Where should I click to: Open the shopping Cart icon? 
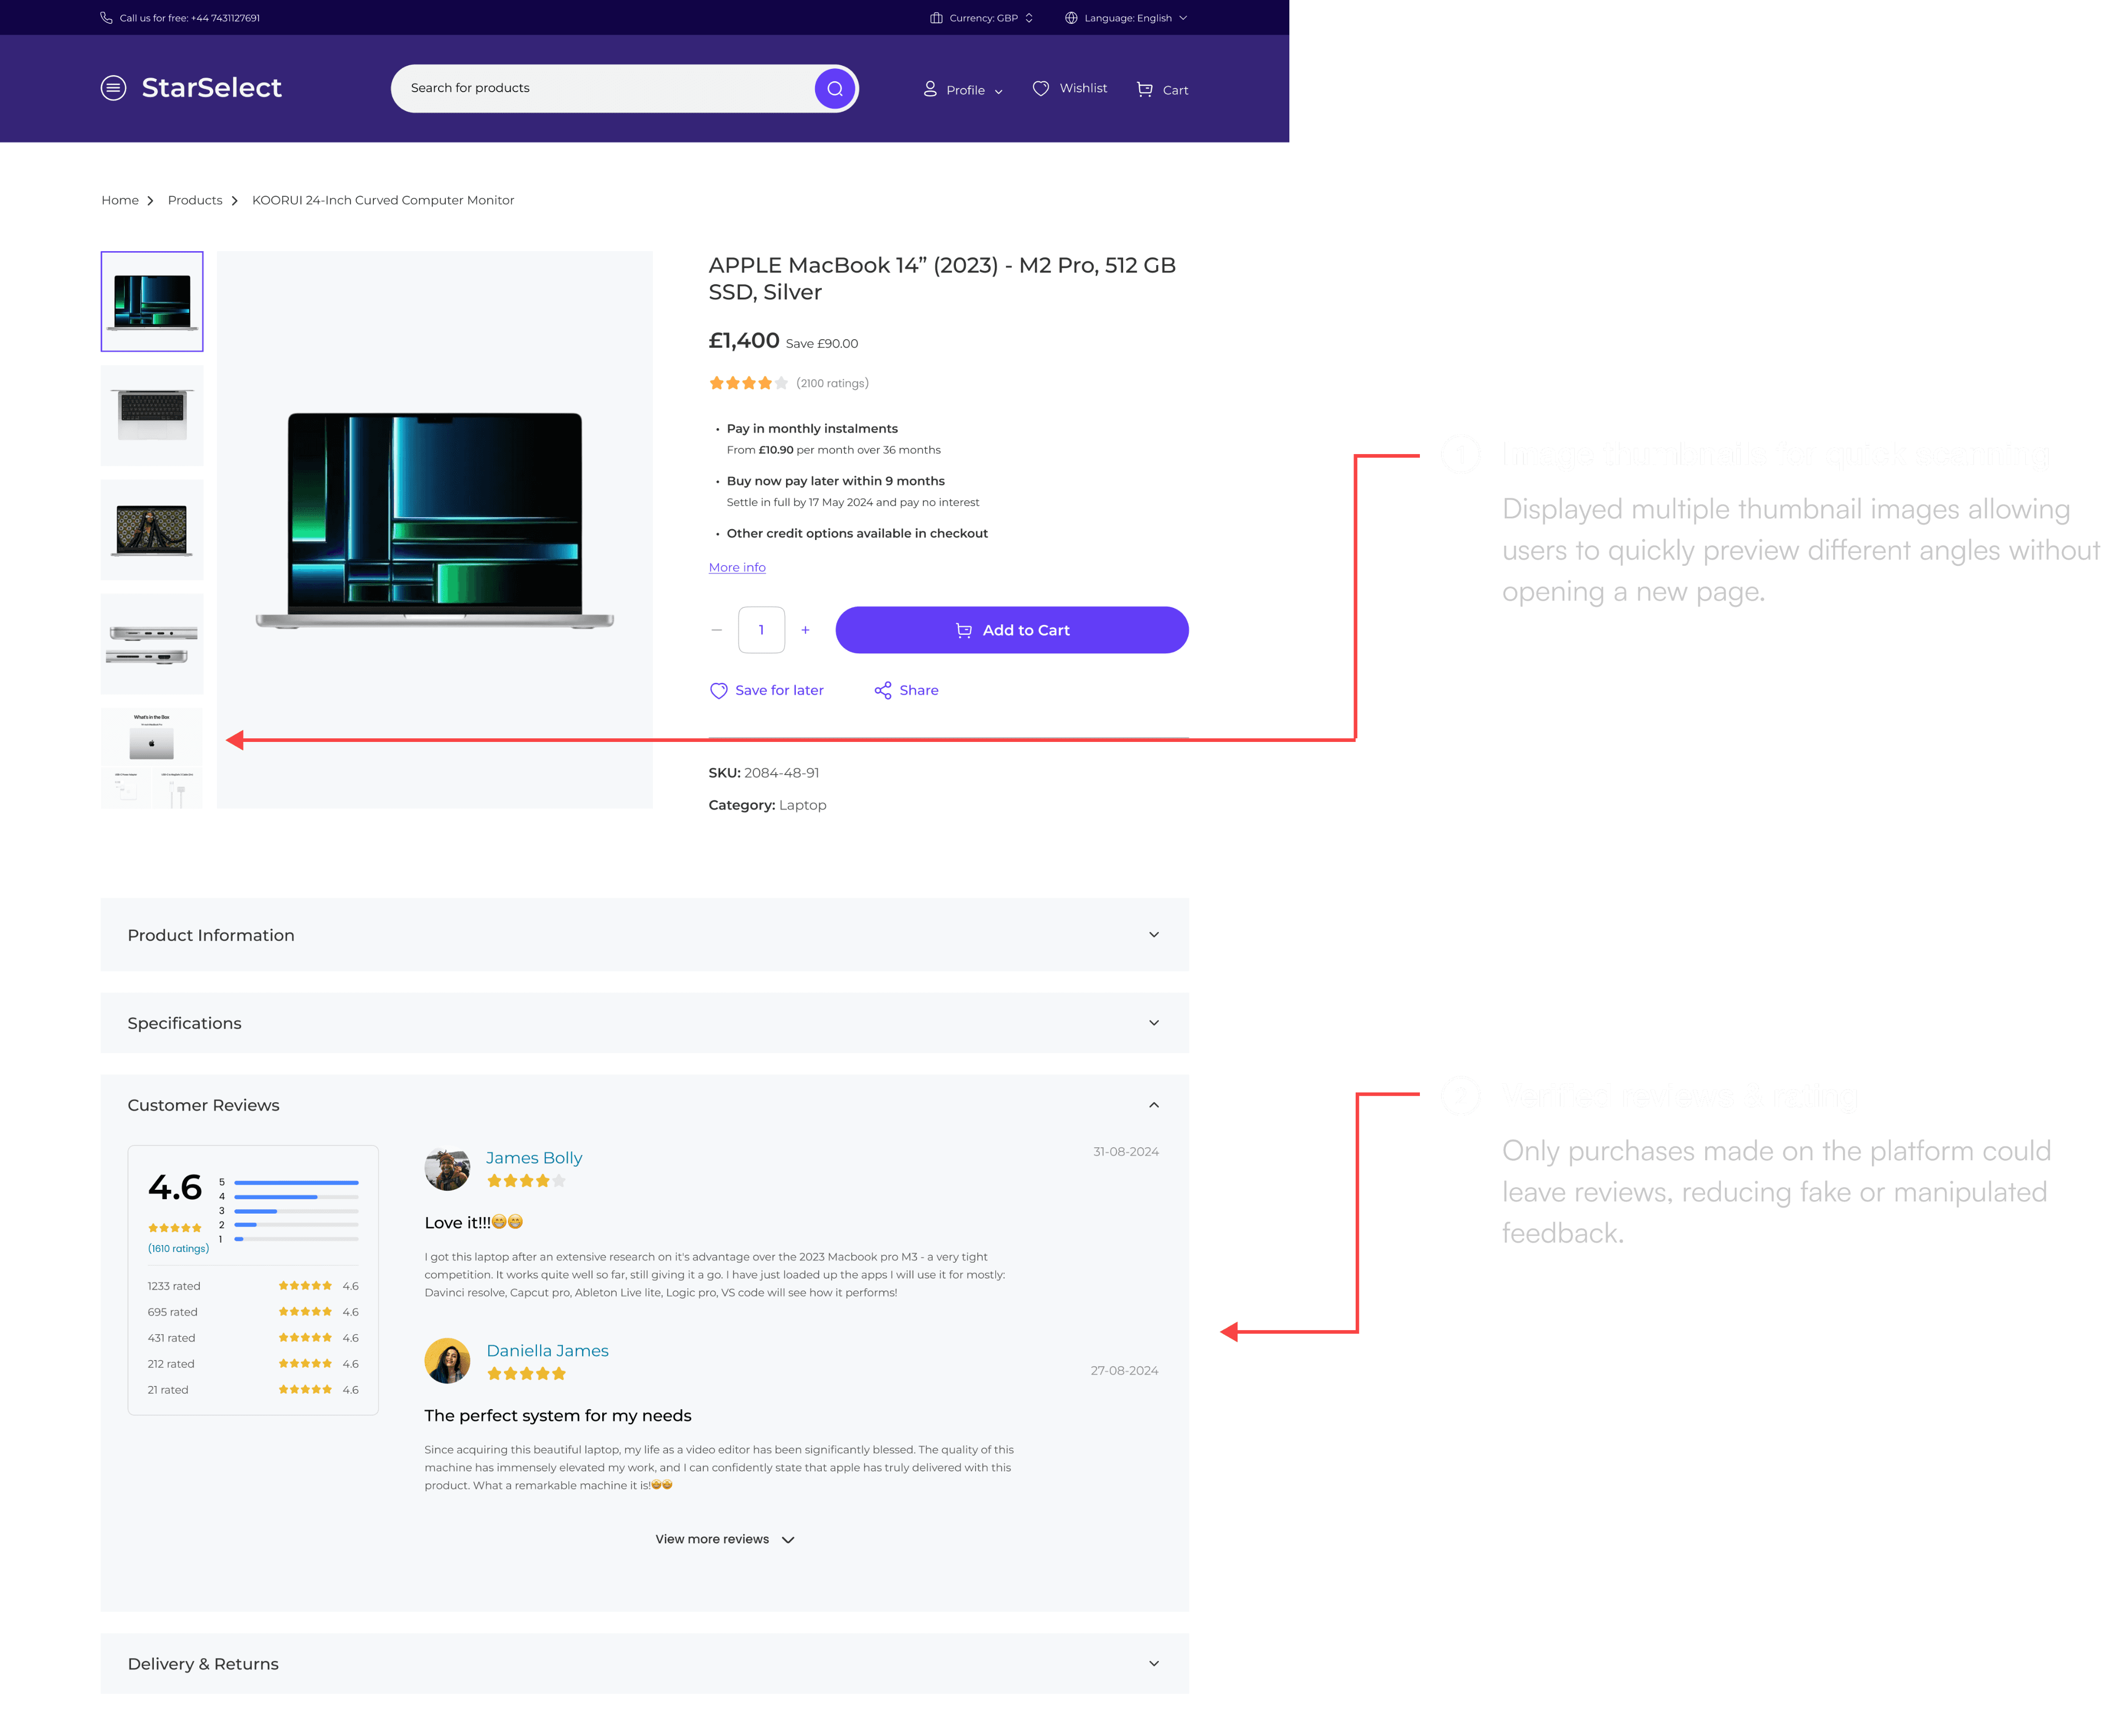(x=1144, y=89)
